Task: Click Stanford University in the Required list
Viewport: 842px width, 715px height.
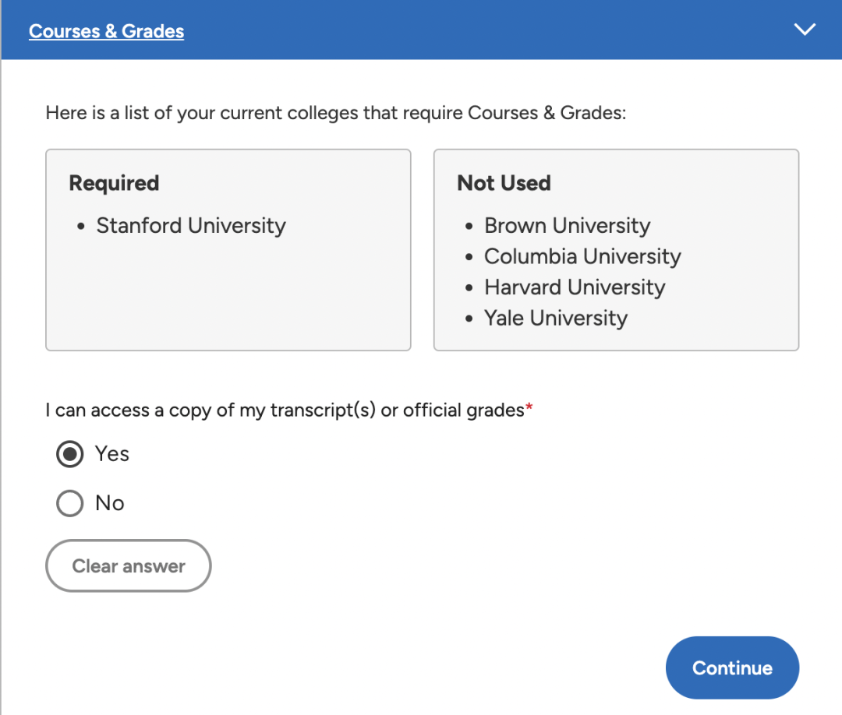Action: 191,226
